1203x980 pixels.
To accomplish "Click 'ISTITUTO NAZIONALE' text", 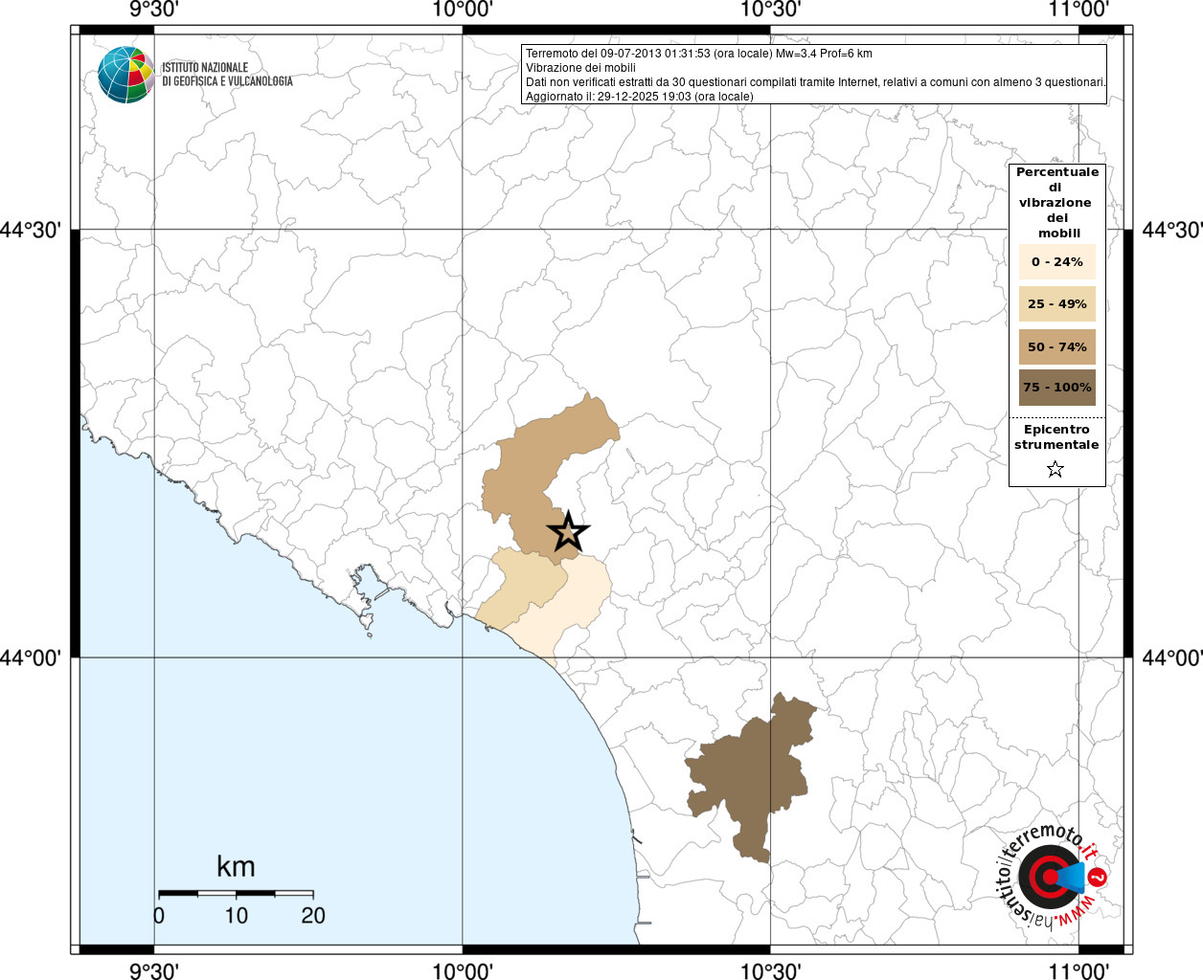I will (x=205, y=67).
